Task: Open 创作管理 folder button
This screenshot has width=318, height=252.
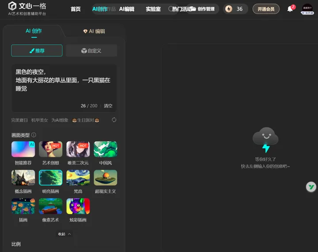Action: tap(202, 9)
